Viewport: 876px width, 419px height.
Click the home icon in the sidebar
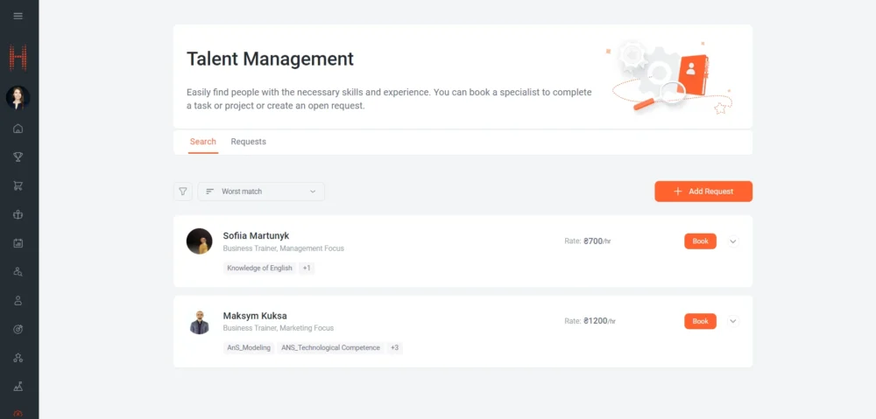coord(18,129)
